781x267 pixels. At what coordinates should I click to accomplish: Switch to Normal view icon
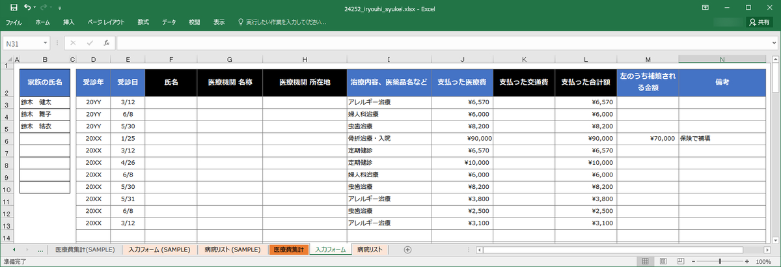click(646, 261)
